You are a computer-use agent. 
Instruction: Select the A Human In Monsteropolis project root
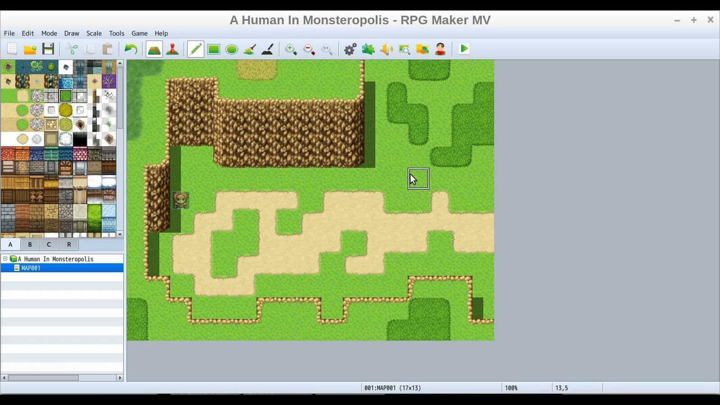click(x=55, y=259)
